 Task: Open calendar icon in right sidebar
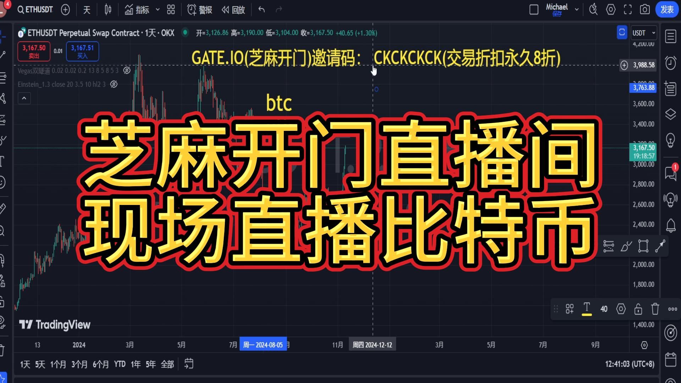coord(670,360)
